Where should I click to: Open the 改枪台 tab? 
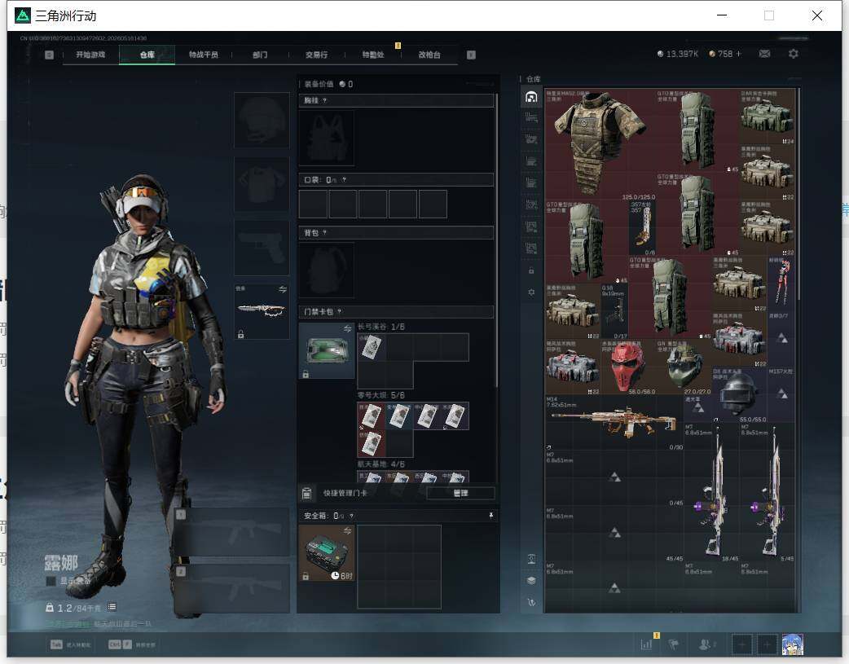(x=429, y=55)
